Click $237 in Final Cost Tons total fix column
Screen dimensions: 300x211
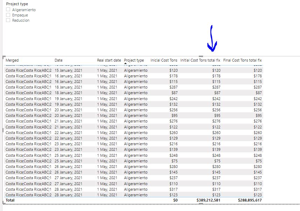click(258, 178)
